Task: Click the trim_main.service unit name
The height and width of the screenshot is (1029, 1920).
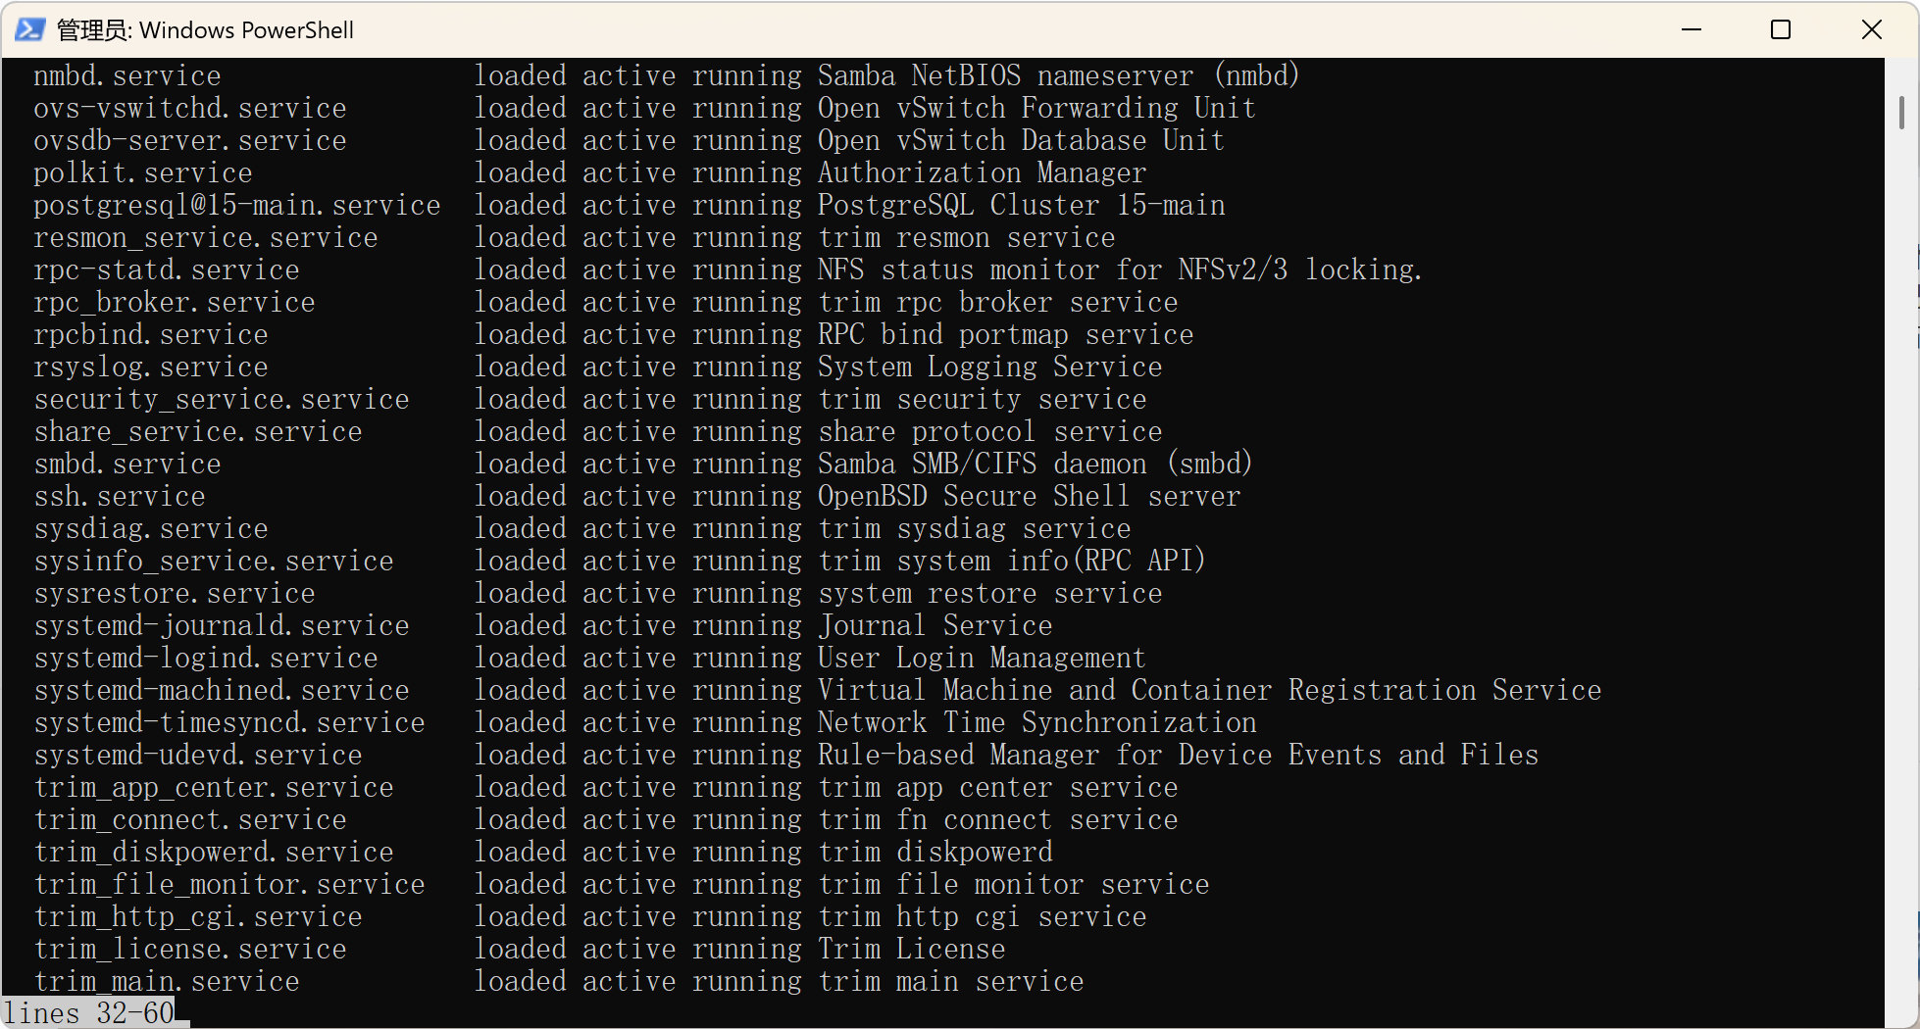Action: [x=167, y=982]
